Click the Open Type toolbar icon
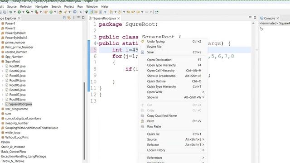Viewport: 290px width, 163px height. 60,12
